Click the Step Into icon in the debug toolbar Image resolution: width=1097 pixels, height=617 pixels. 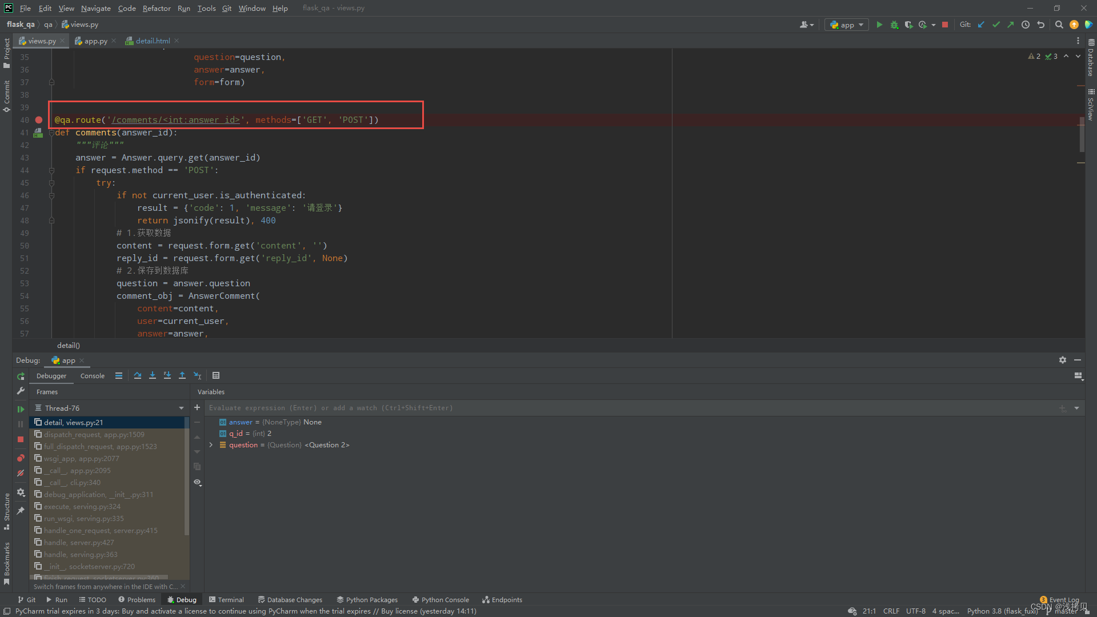pos(152,375)
